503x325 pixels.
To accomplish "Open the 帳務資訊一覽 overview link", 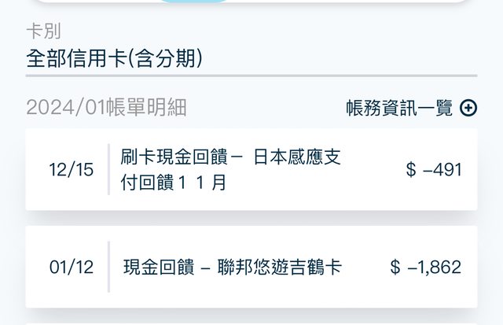I will [399, 109].
